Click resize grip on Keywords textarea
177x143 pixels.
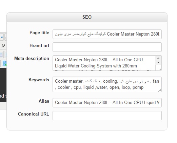[159, 90]
